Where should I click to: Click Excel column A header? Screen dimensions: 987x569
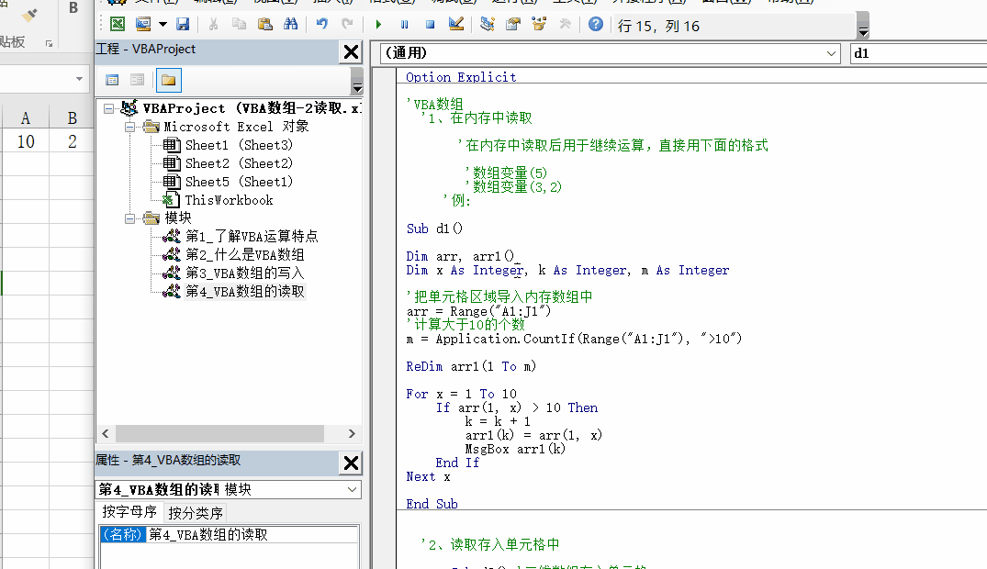[x=26, y=118]
